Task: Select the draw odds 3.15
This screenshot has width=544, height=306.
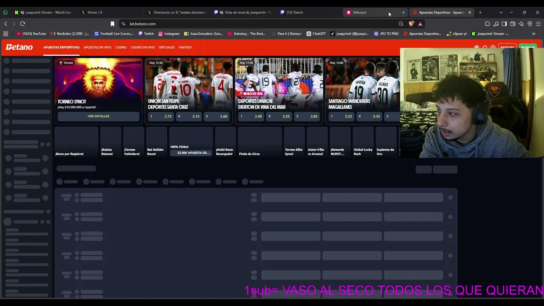Action: tap(189, 116)
